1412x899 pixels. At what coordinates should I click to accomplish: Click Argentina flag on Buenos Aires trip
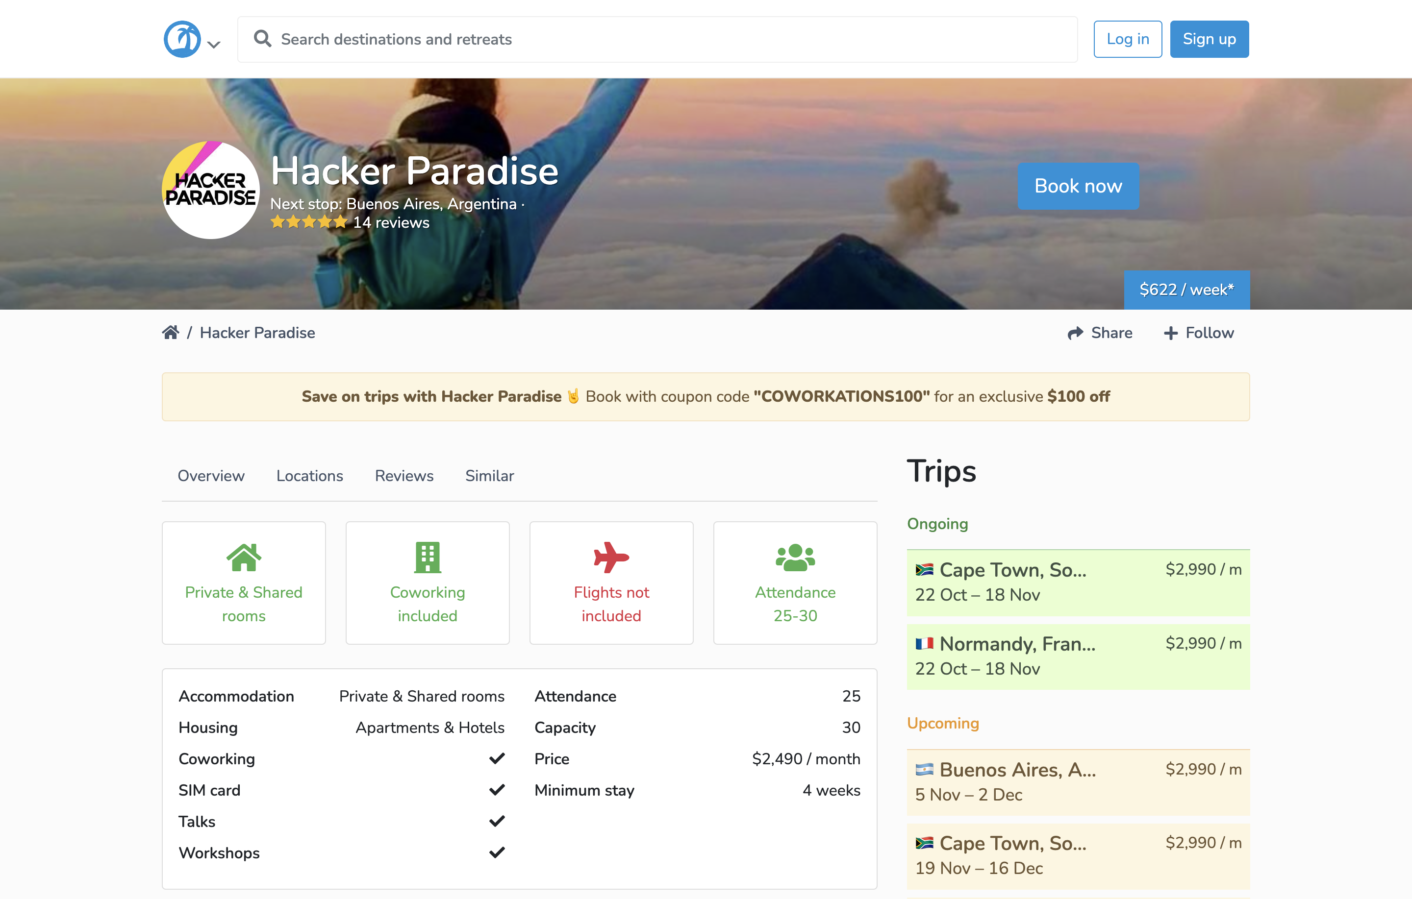coord(924,770)
